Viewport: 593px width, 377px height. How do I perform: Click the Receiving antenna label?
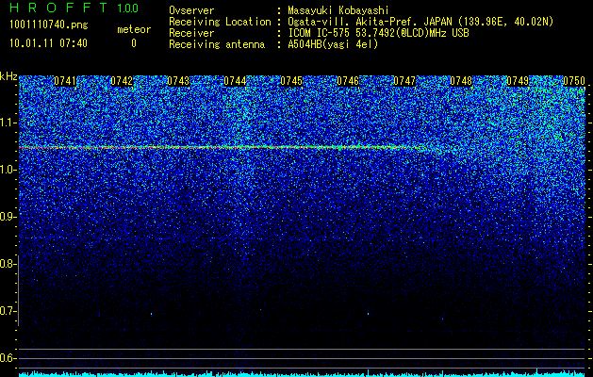point(217,44)
